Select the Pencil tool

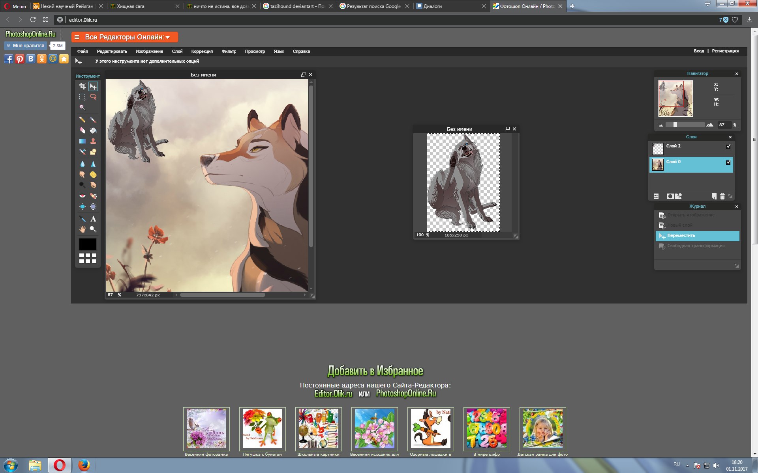click(x=82, y=119)
